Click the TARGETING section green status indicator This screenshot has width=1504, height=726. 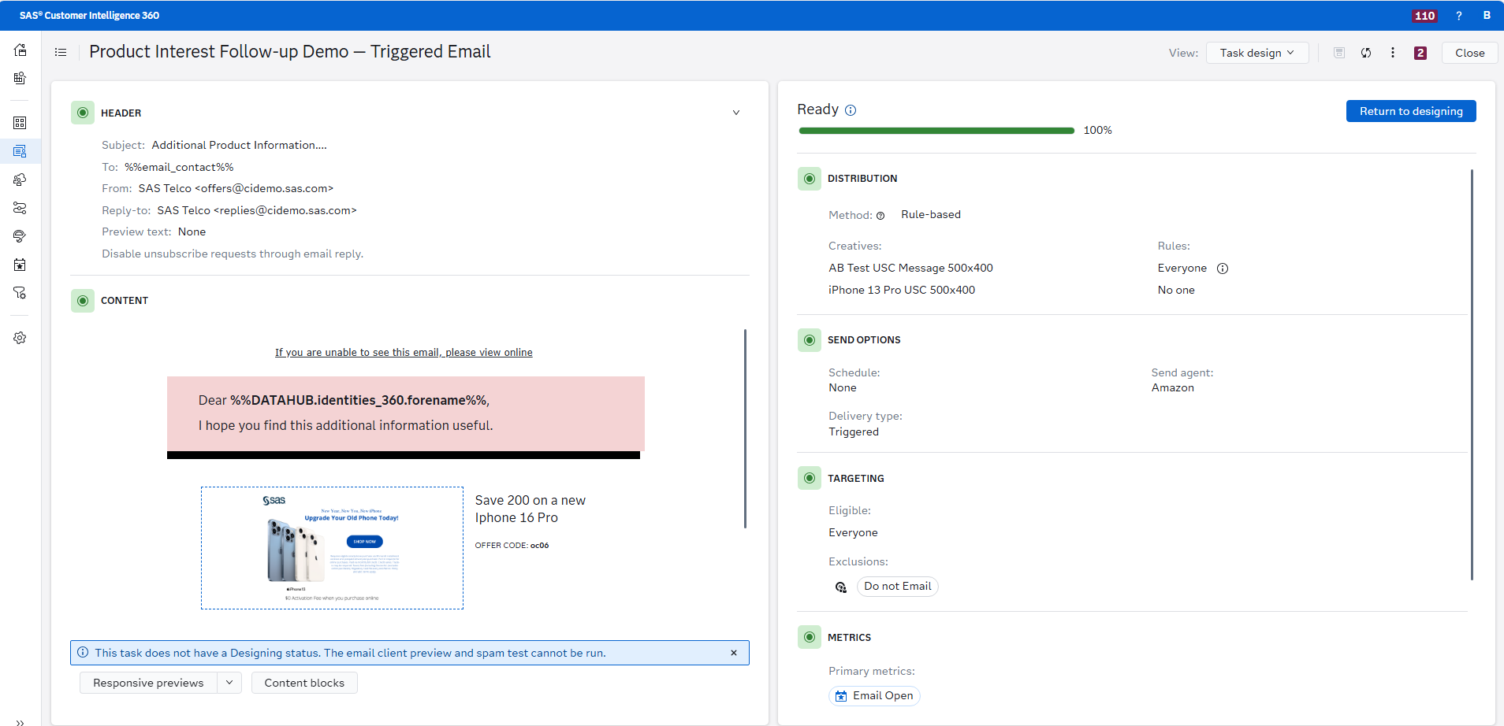tap(810, 478)
